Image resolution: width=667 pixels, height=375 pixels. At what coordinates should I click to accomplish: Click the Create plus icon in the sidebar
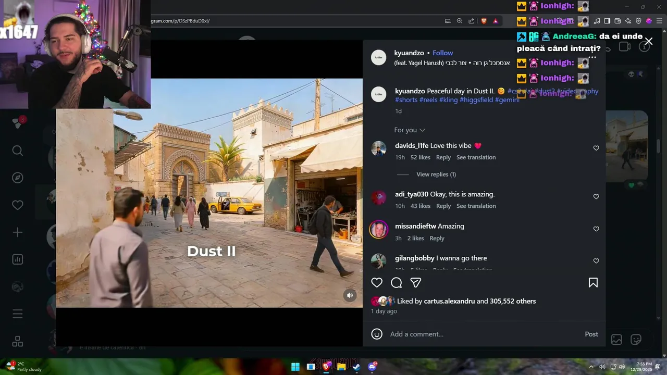(x=18, y=232)
